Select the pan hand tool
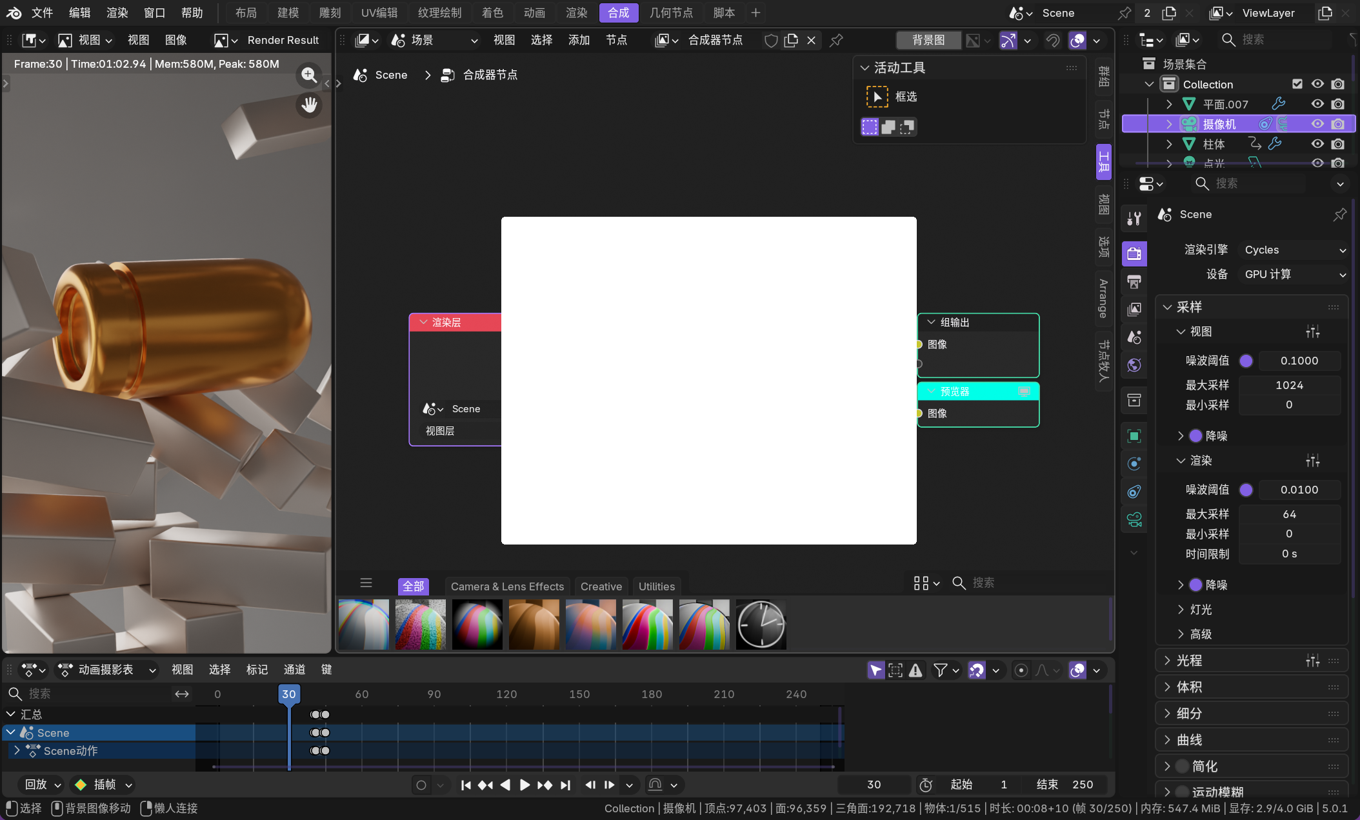This screenshot has width=1360, height=820. pos(309,105)
